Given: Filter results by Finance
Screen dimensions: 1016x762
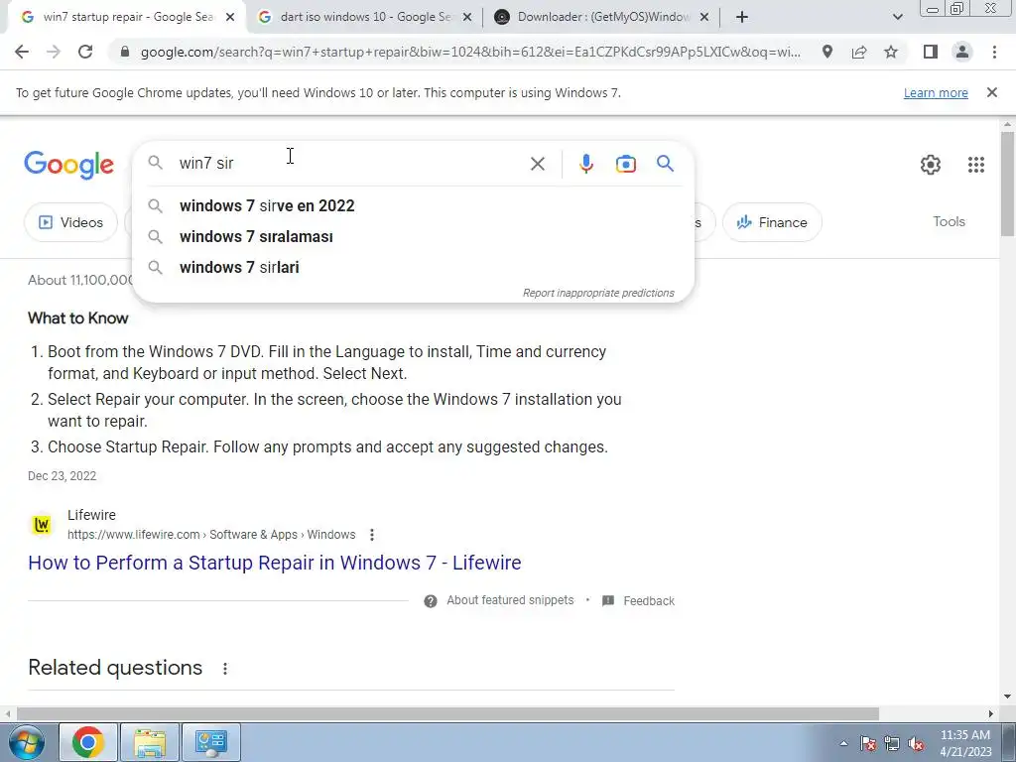Looking at the screenshot, I should pyautogui.click(x=772, y=222).
